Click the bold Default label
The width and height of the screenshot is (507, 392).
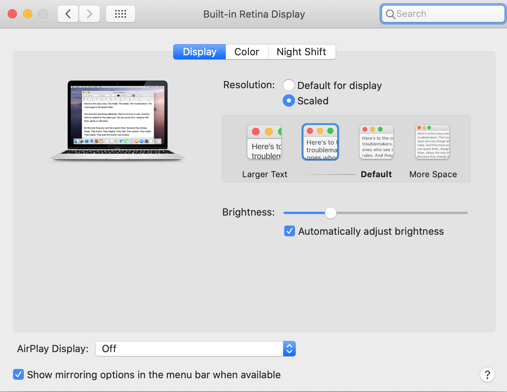point(376,175)
